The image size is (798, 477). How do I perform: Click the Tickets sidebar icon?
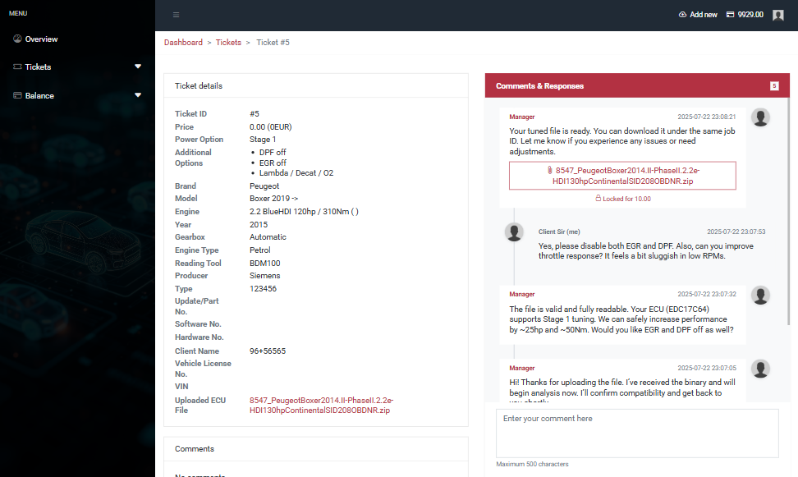point(17,67)
